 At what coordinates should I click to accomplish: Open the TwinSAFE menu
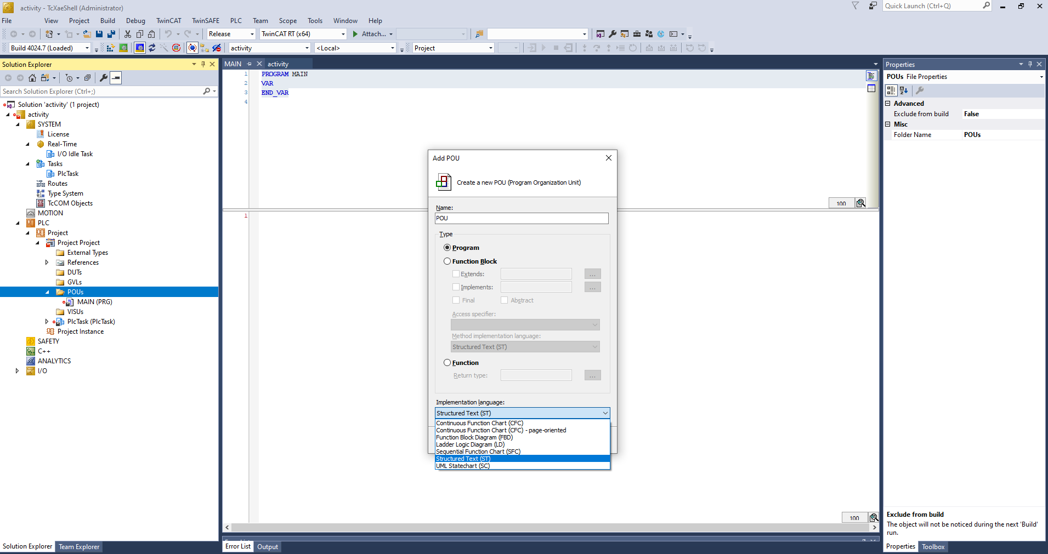(205, 21)
